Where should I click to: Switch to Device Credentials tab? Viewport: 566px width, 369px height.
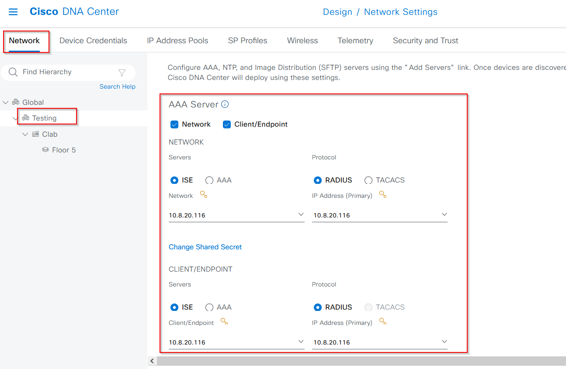(x=93, y=41)
